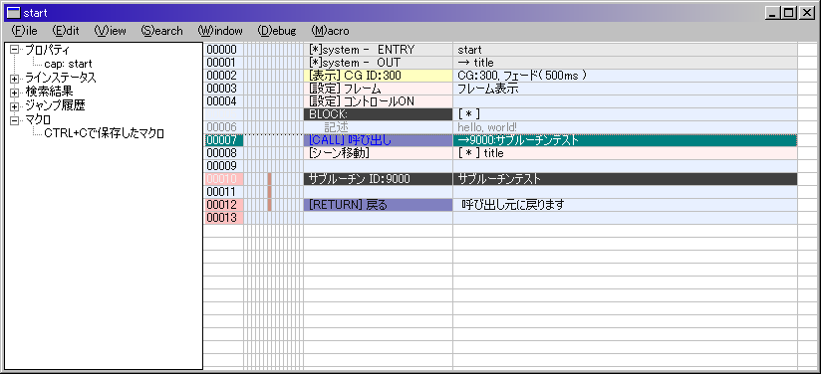Click pink line number 00010

click(222, 179)
